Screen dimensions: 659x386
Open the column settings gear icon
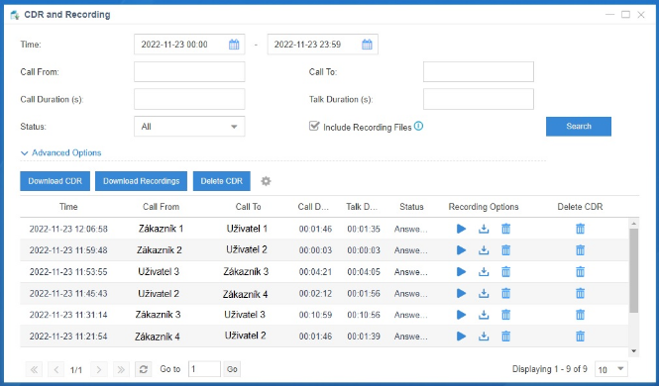click(x=266, y=181)
